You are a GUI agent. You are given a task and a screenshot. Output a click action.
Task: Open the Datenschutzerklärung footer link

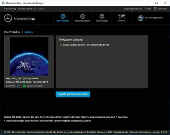140,132
